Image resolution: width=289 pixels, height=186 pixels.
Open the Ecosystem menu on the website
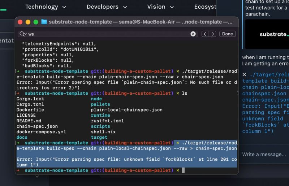pos(205,7)
